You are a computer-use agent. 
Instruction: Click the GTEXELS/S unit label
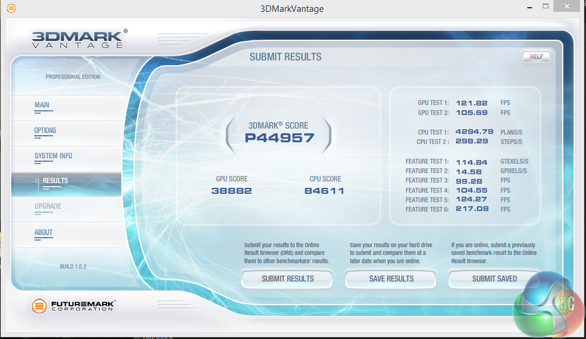(x=514, y=162)
